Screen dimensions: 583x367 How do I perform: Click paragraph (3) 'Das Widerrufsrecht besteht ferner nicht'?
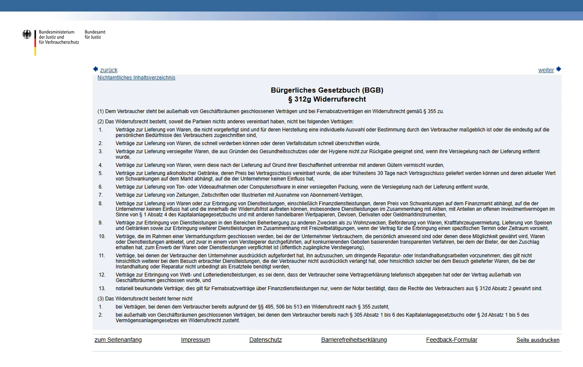[145, 299]
